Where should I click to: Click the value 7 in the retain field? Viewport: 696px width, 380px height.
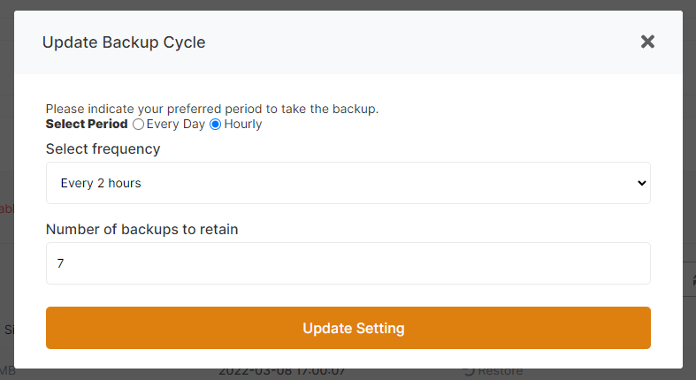click(60, 263)
